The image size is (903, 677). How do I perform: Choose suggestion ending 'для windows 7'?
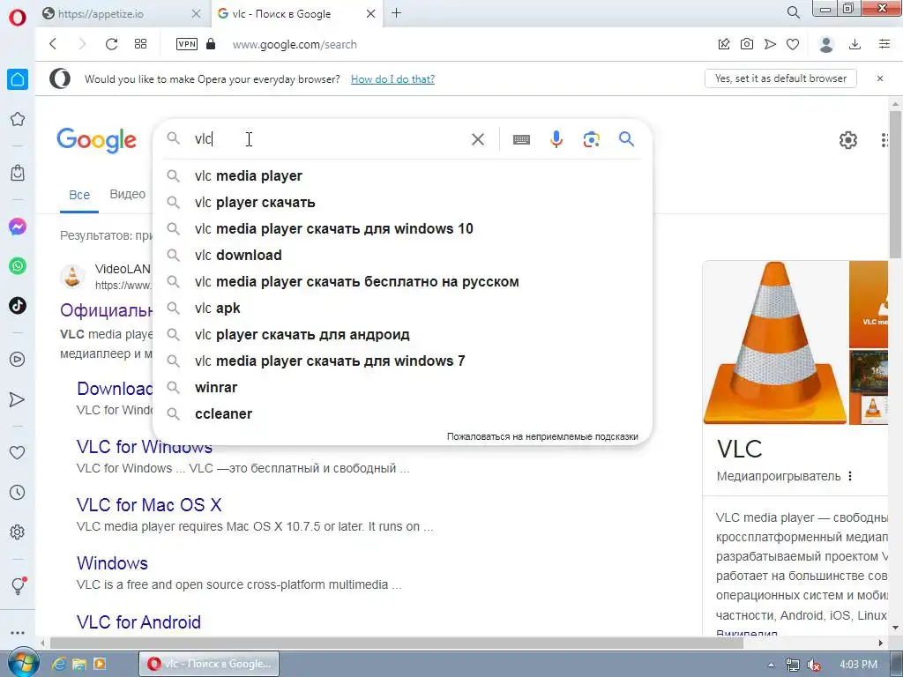click(402, 361)
